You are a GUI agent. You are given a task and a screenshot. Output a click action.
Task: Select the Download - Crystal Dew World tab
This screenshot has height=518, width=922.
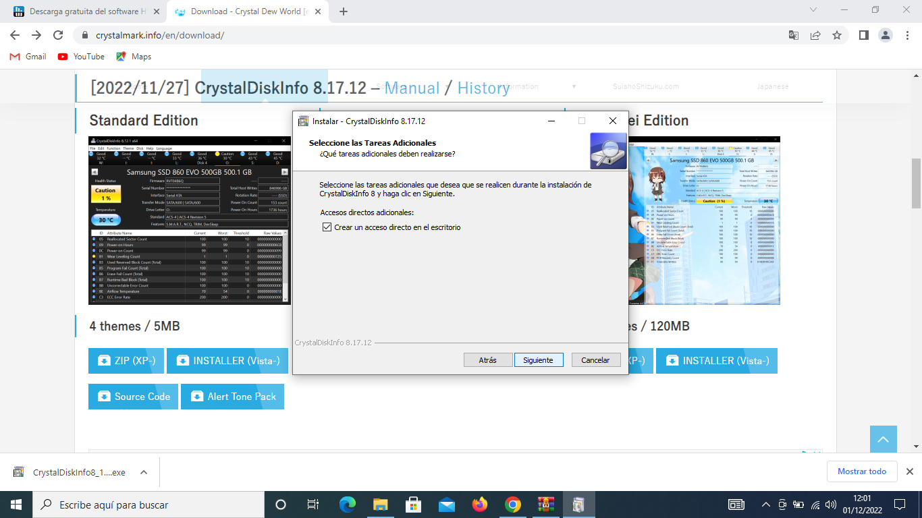click(246, 11)
